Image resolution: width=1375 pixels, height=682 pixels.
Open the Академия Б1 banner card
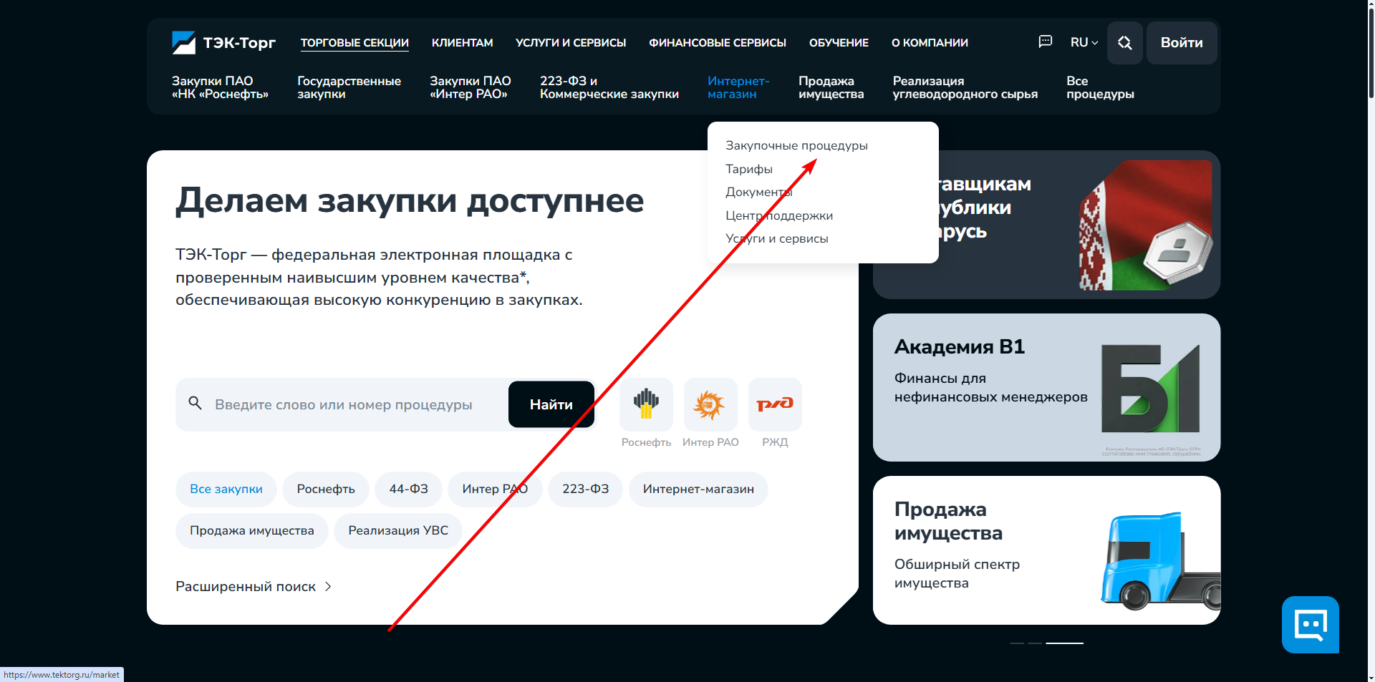click(1046, 387)
